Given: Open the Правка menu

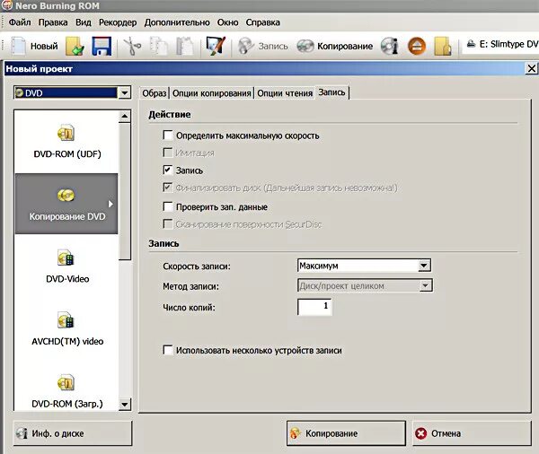Looking at the screenshot, I should pos(53,22).
